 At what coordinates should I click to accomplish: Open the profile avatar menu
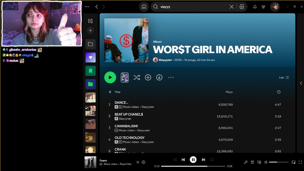275,7
